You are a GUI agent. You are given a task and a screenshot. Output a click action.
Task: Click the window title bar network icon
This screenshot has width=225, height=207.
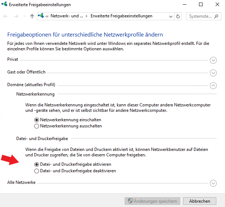pos(4,5)
